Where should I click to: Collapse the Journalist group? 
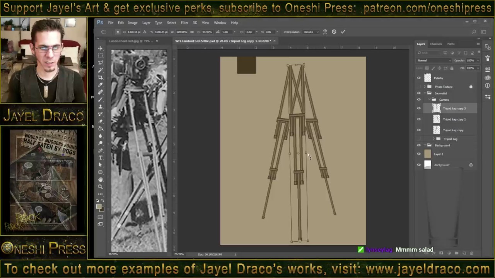coord(425,93)
